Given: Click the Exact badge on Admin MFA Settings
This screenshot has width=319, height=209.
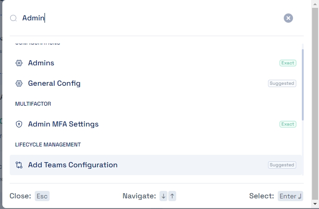Looking at the screenshot, I should [x=287, y=124].
